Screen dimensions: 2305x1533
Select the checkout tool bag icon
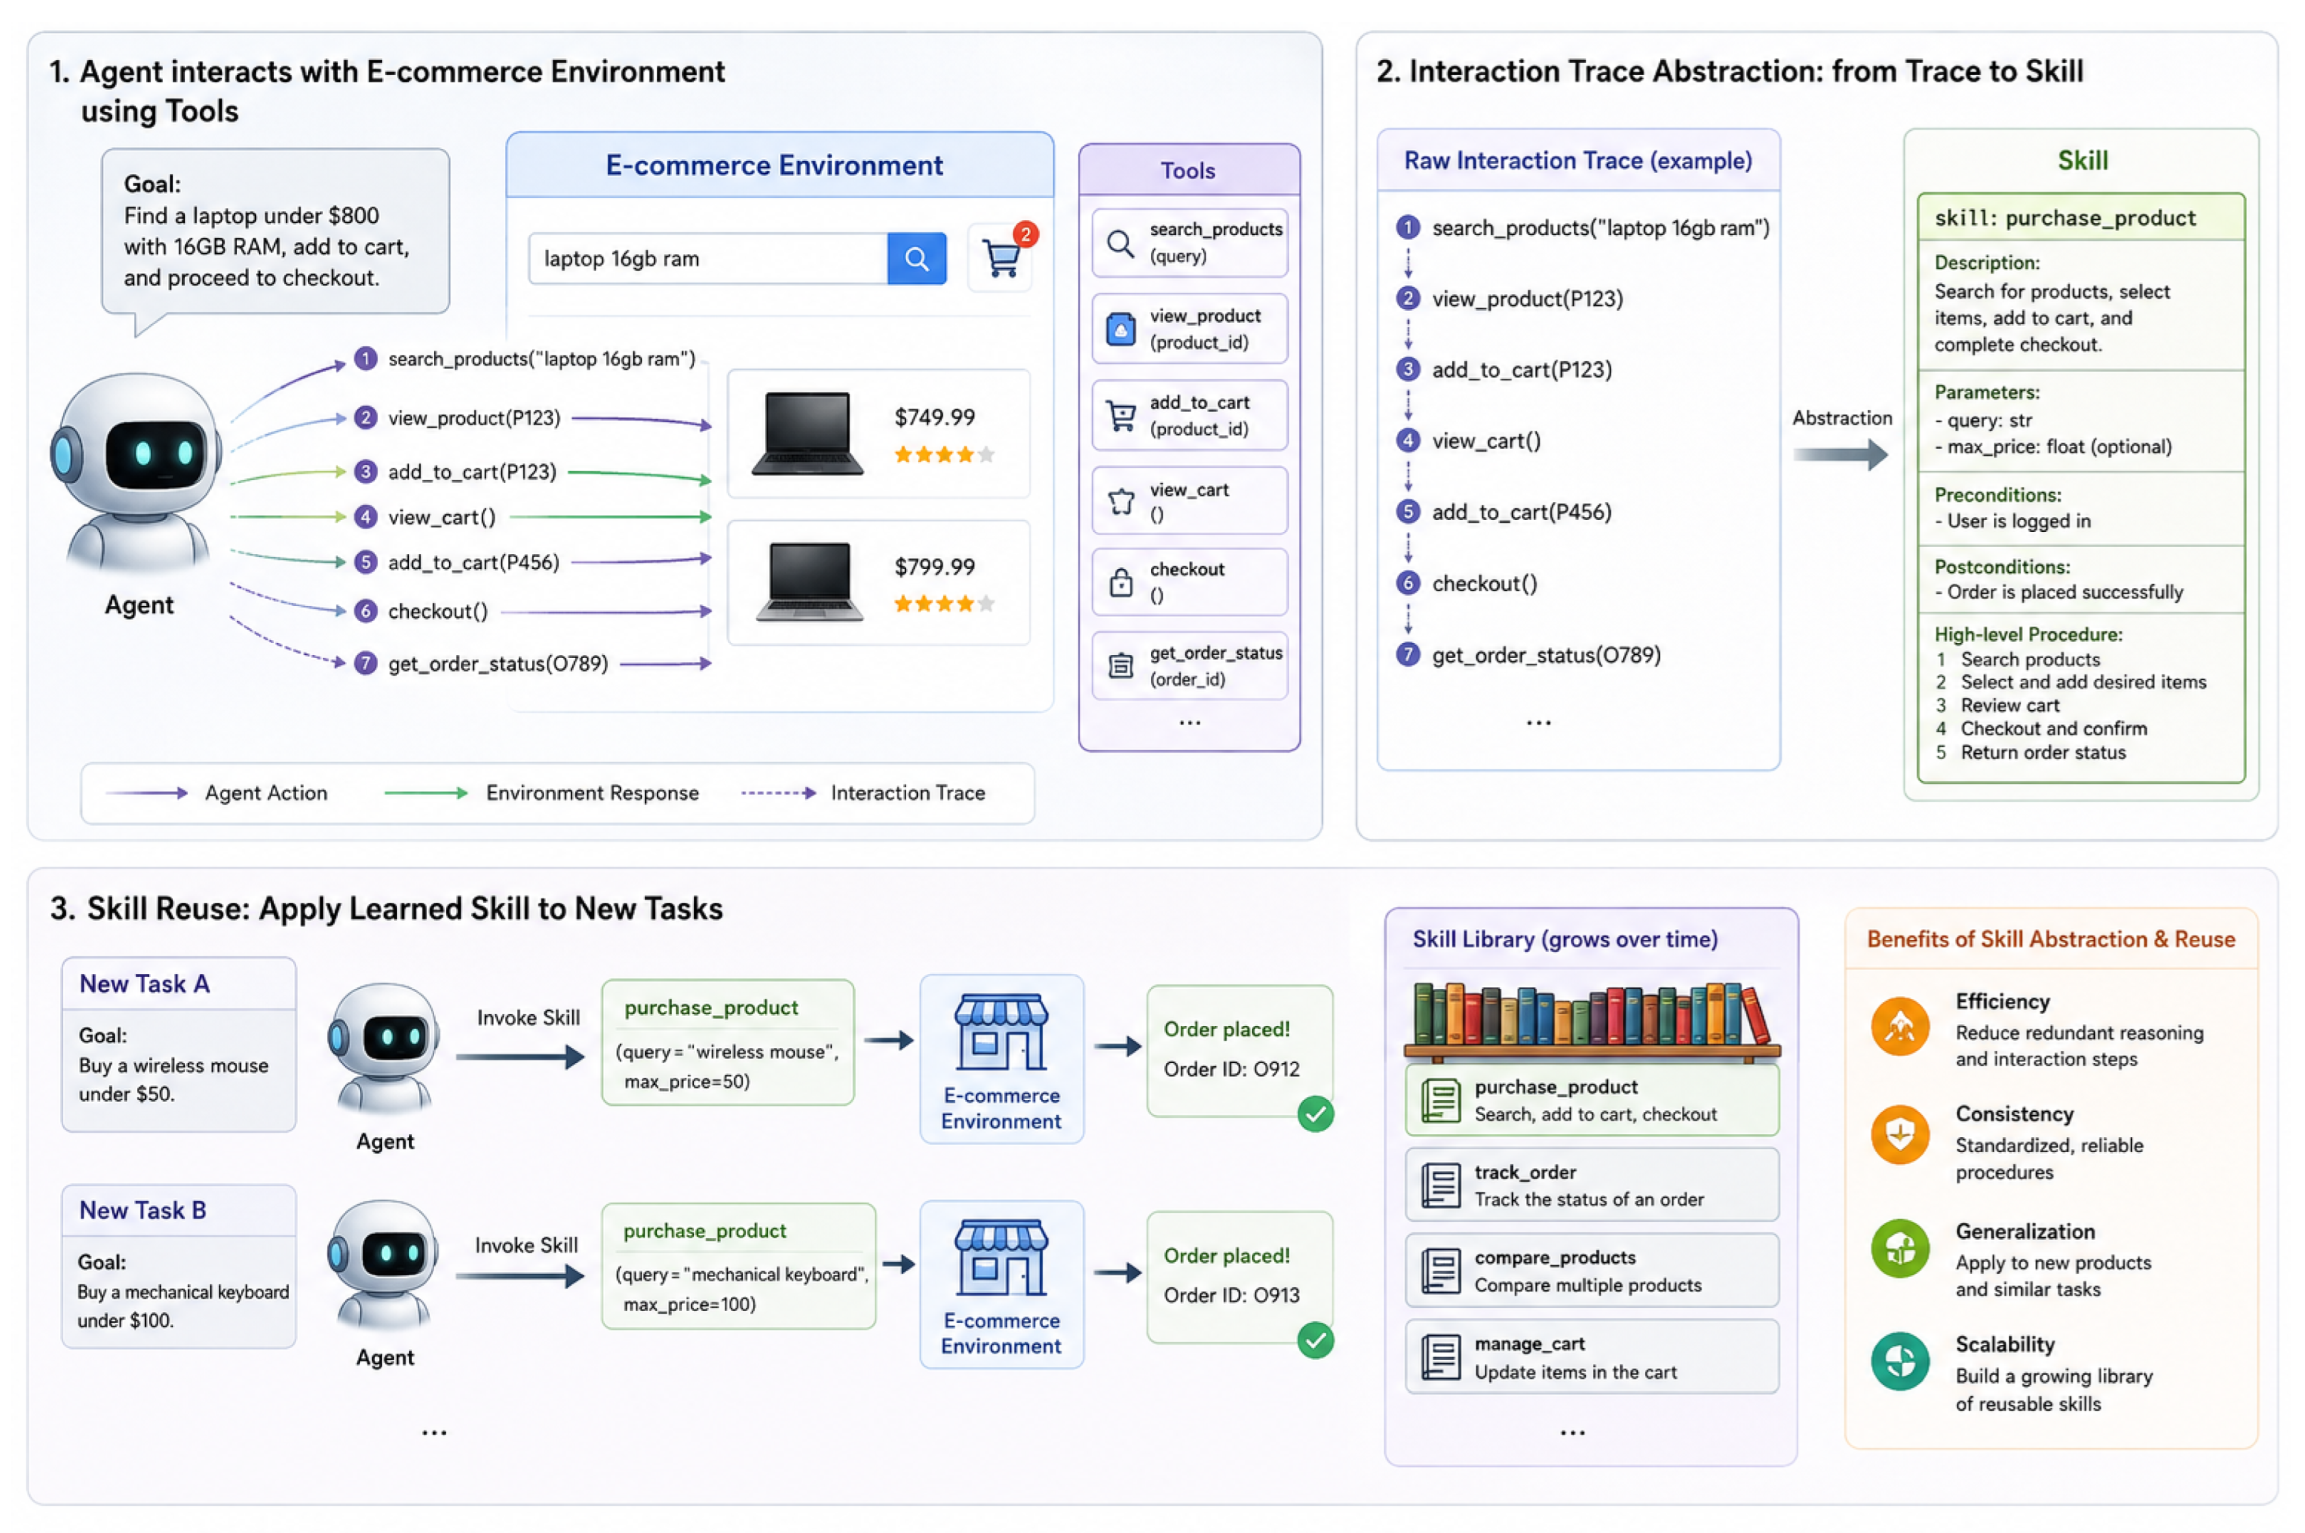(1120, 583)
